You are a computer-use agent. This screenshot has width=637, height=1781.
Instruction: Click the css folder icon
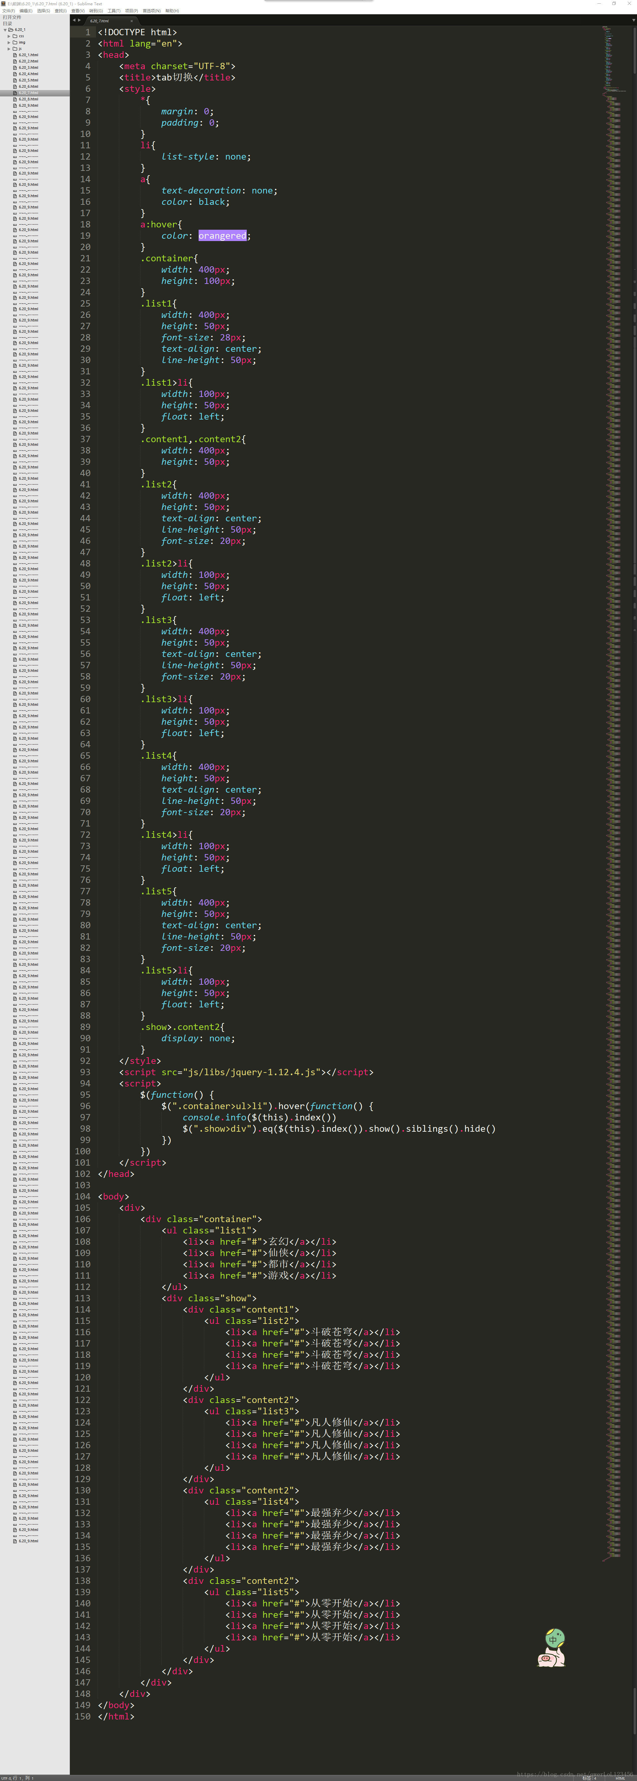point(15,36)
